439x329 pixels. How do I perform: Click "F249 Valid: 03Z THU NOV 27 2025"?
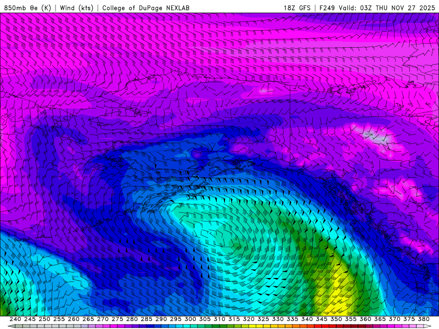click(x=377, y=8)
